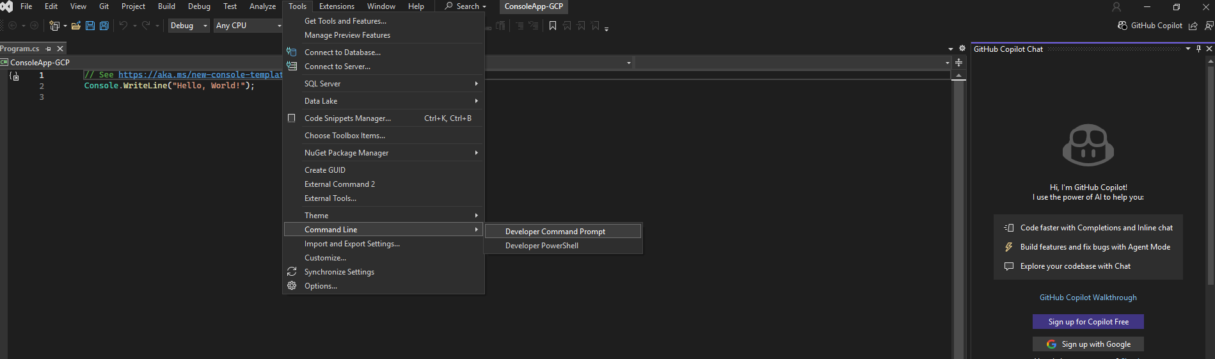Click the editor settings gear icon
1215x359 pixels.
(962, 49)
